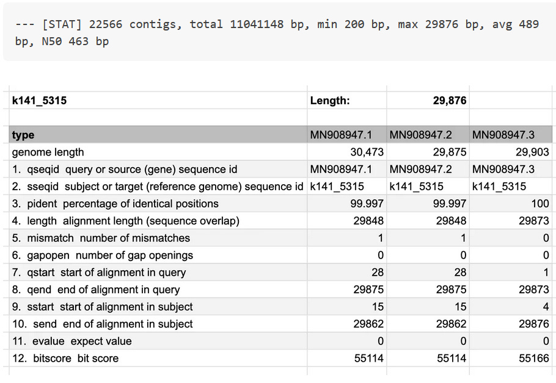Select genome length value 29,875
The width and height of the screenshot is (556, 383).
[x=428, y=152]
